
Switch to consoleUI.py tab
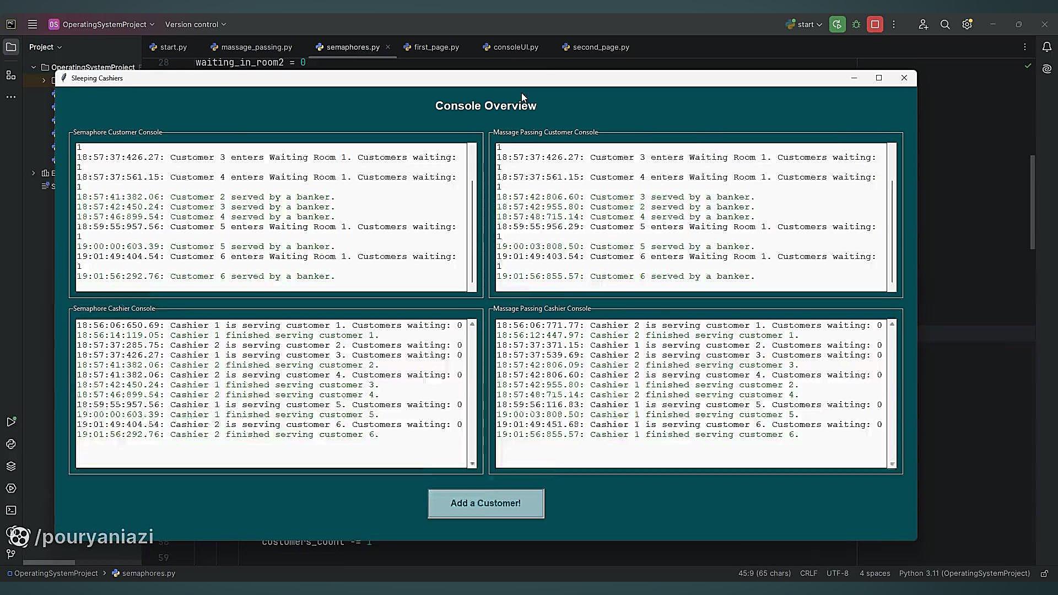coord(511,47)
